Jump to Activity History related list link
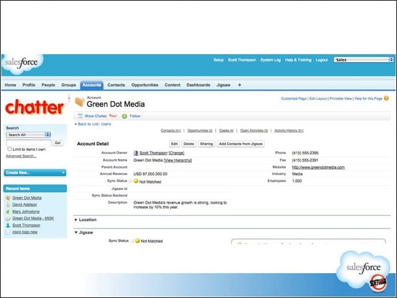 pos(289,130)
